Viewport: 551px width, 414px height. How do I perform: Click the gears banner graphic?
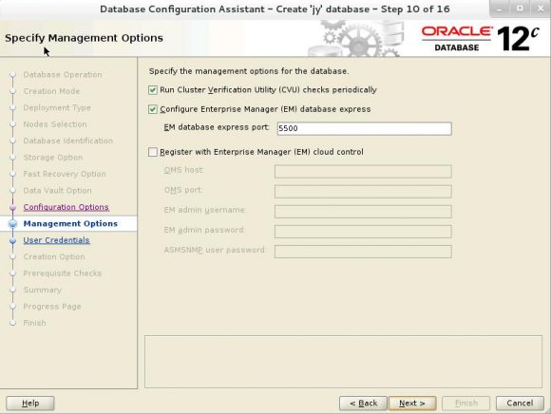[356, 39]
